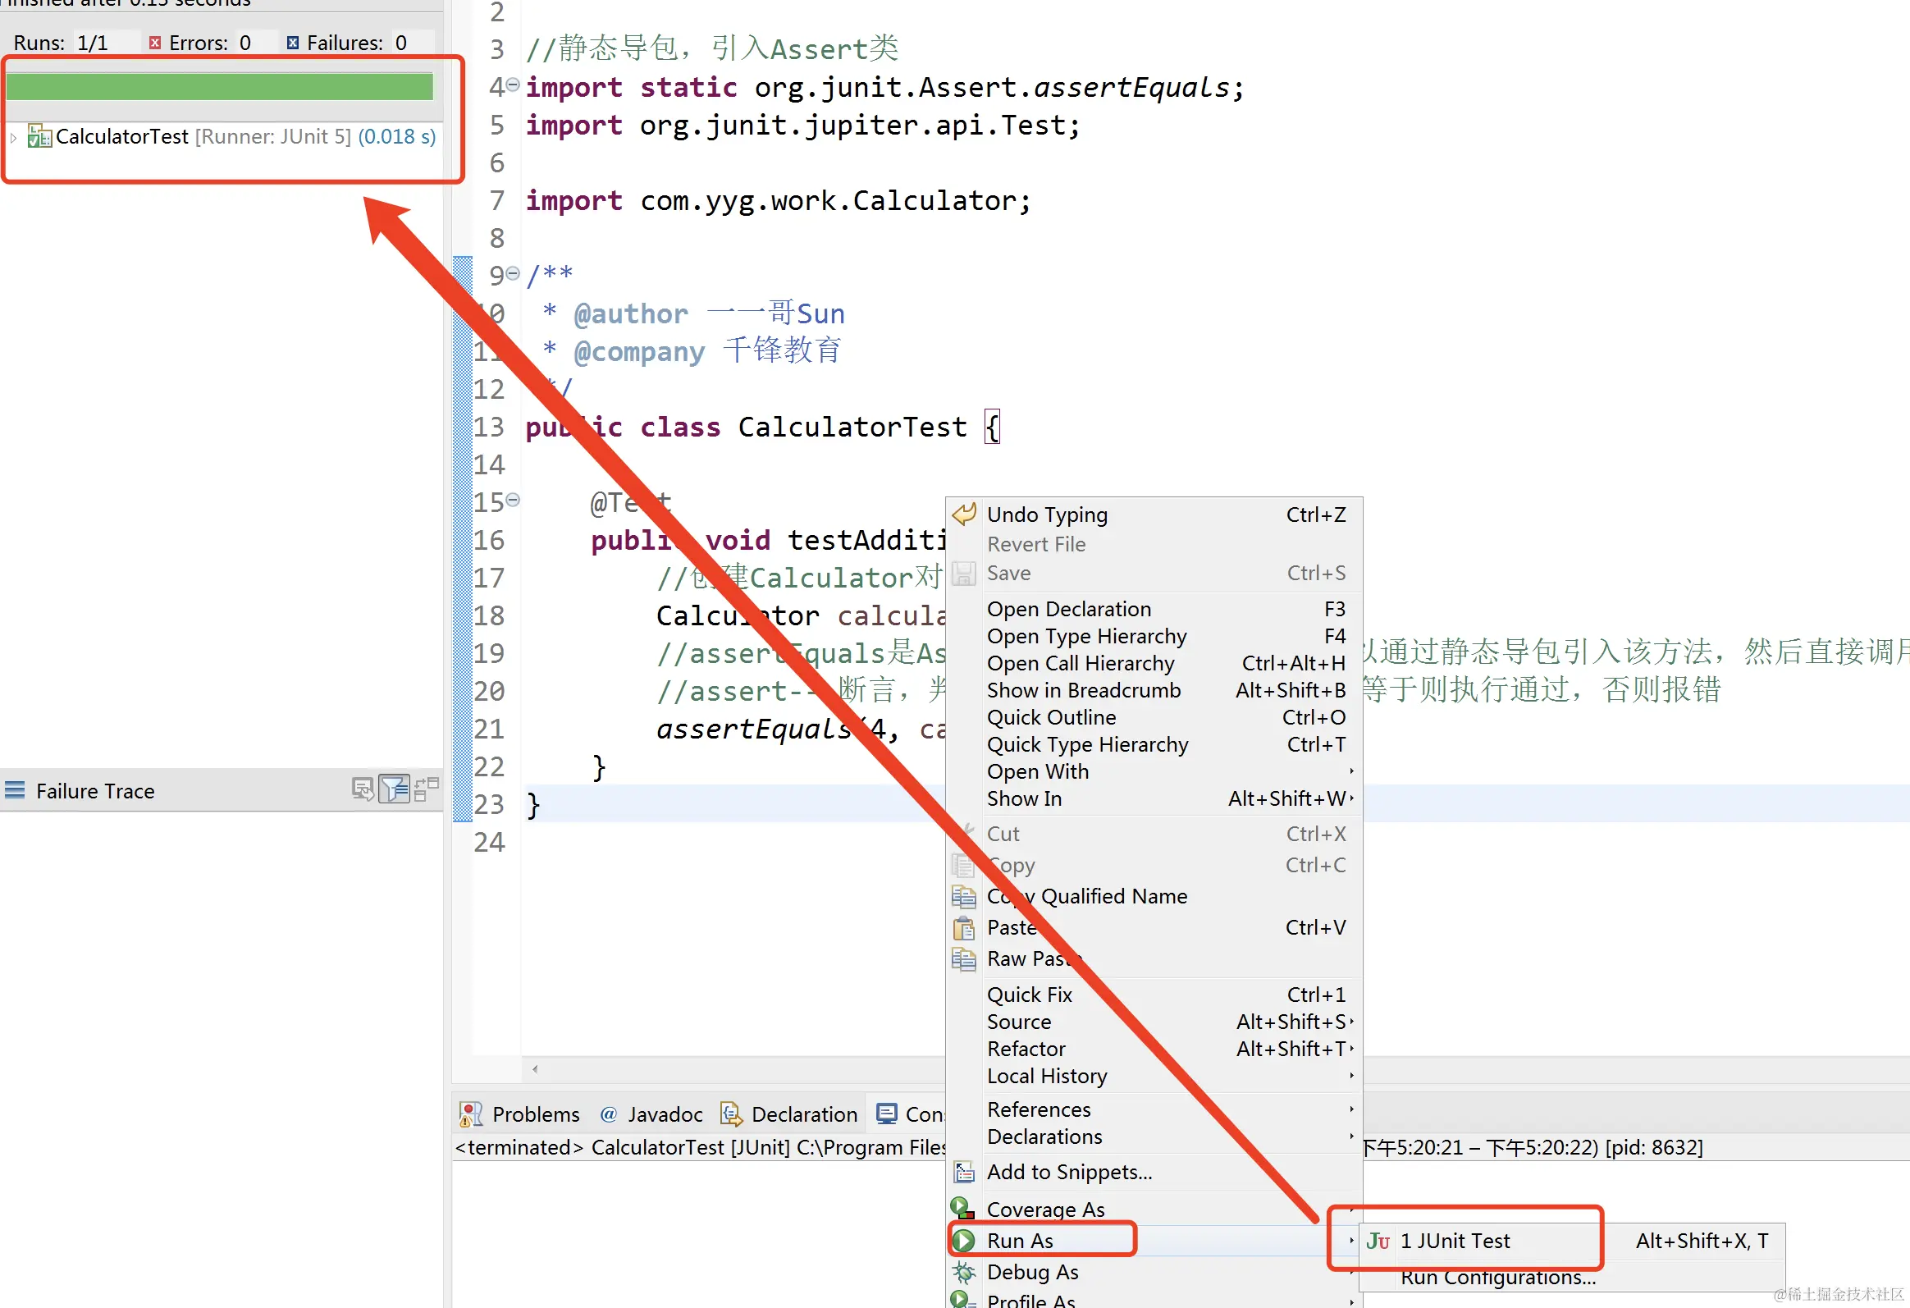Screen dimensions: 1910x1308
Task: Expand the Open With submenu
Action: (1154, 772)
